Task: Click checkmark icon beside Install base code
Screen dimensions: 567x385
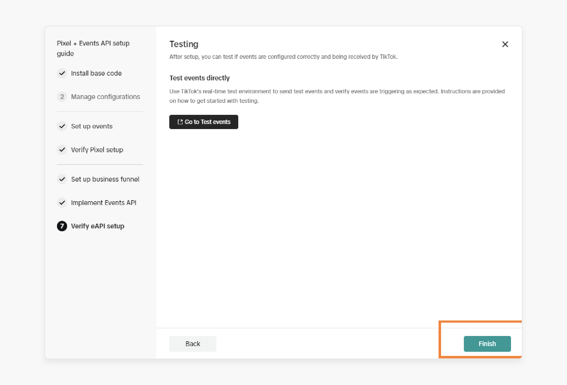Action: [62, 73]
